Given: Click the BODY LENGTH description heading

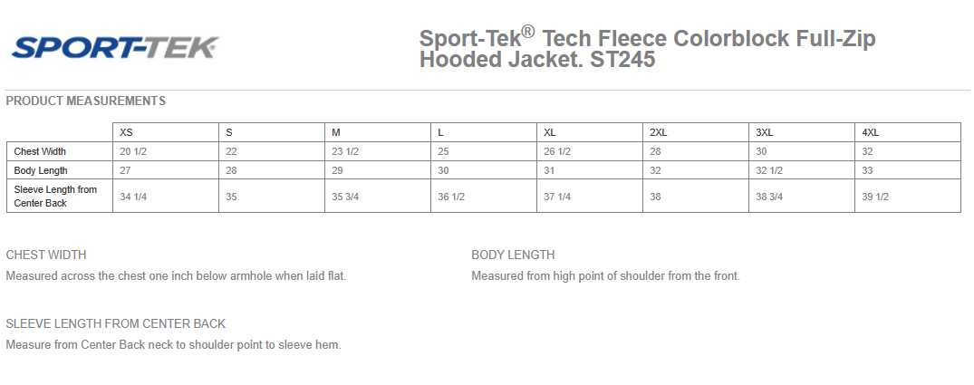Looking at the screenshot, I should (x=513, y=255).
